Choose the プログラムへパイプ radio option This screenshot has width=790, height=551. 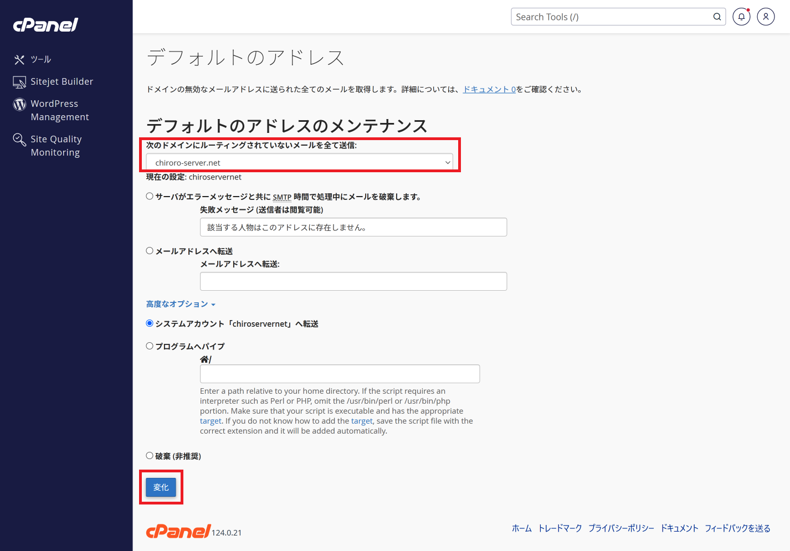(x=150, y=346)
